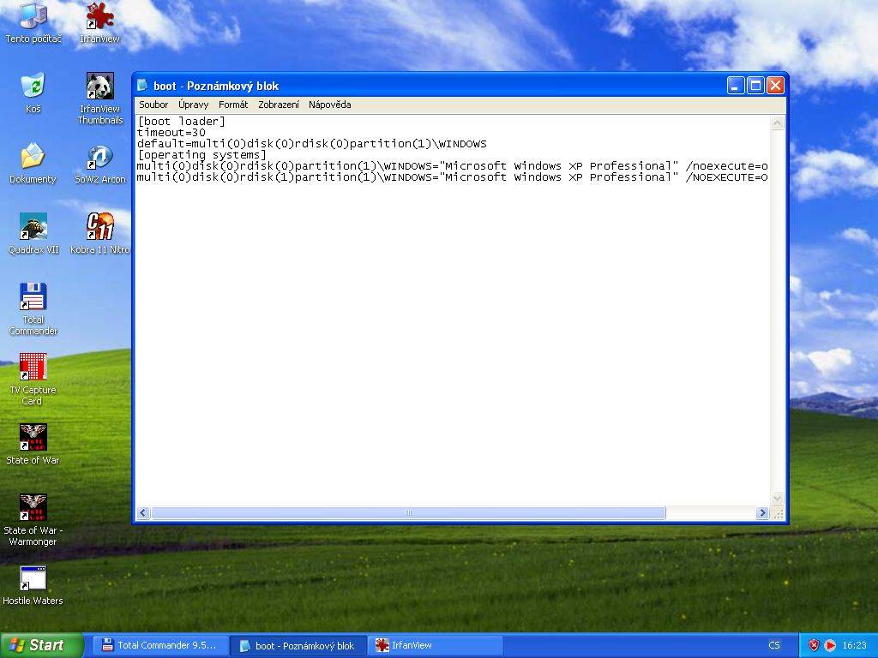The image size is (878, 658).
Task: Select the Dokumenty folder icon
Action: (x=33, y=164)
